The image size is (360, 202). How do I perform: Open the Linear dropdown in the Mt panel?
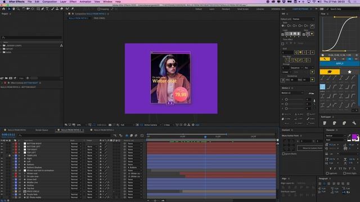[x=286, y=72]
